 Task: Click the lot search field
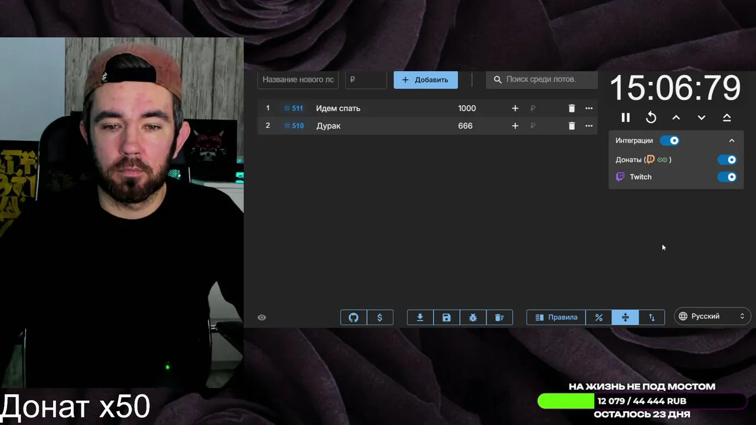[542, 80]
